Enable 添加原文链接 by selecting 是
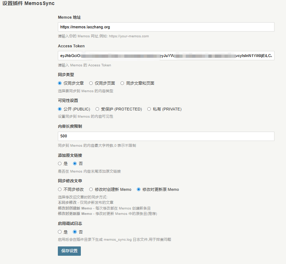This screenshot has height=264, width=286. click(60, 164)
